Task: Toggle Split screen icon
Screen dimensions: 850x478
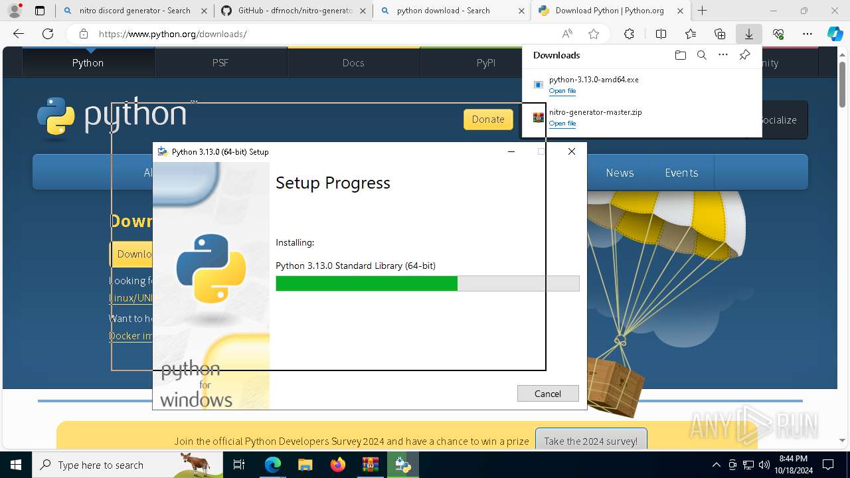Action: point(661,34)
